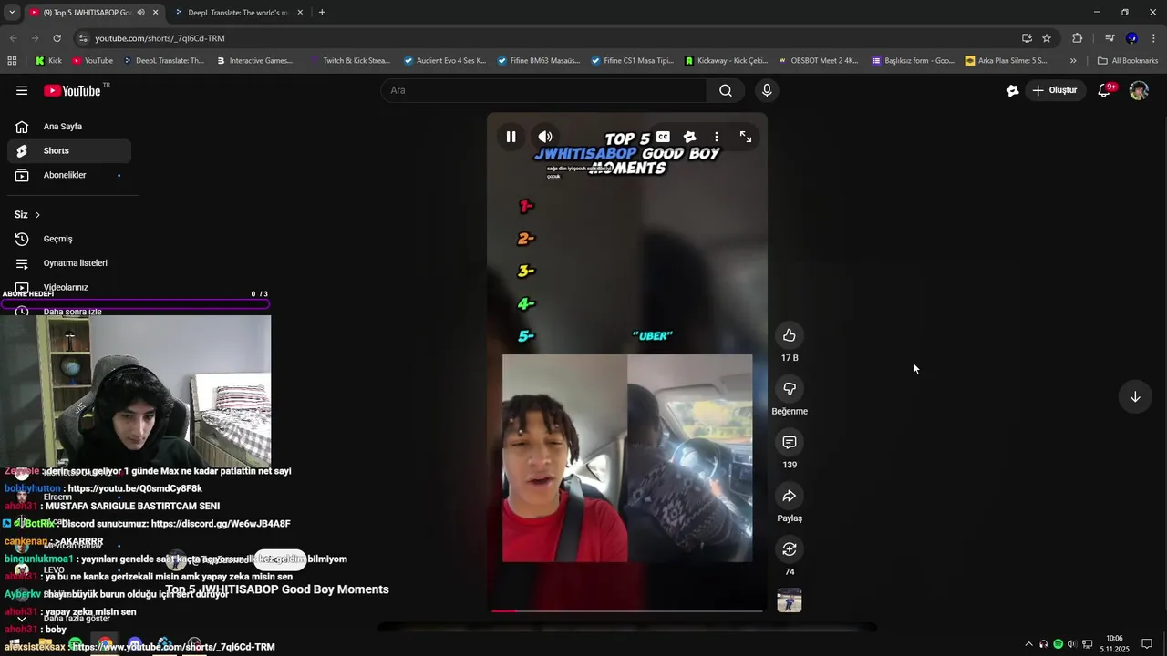Open the Windows notification center icon

[1147, 644]
